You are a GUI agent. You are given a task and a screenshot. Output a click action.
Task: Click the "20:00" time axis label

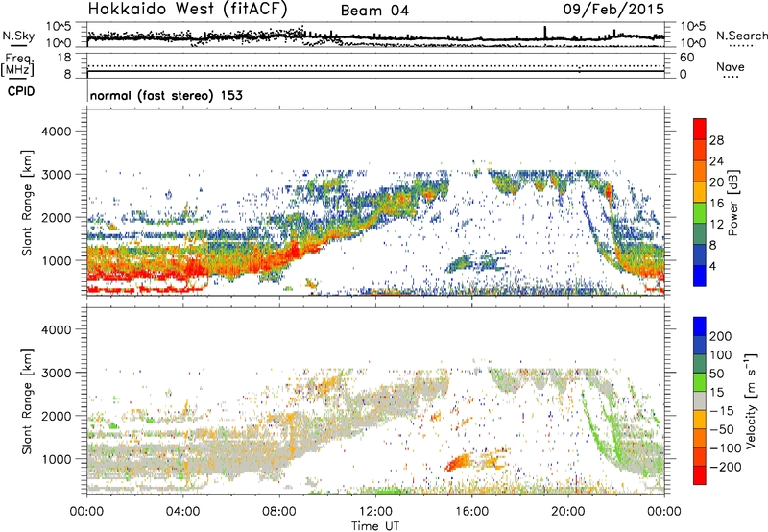tap(567, 512)
